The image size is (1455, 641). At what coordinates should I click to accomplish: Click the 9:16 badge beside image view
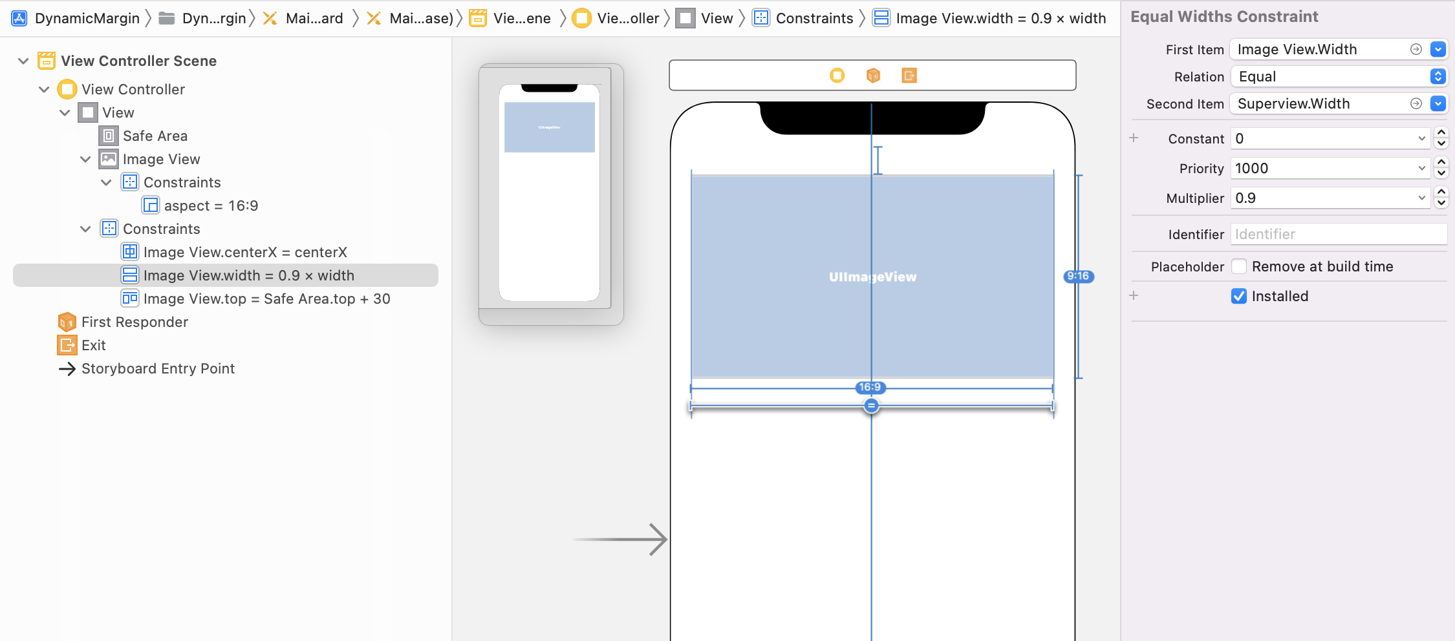(x=1078, y=276)
